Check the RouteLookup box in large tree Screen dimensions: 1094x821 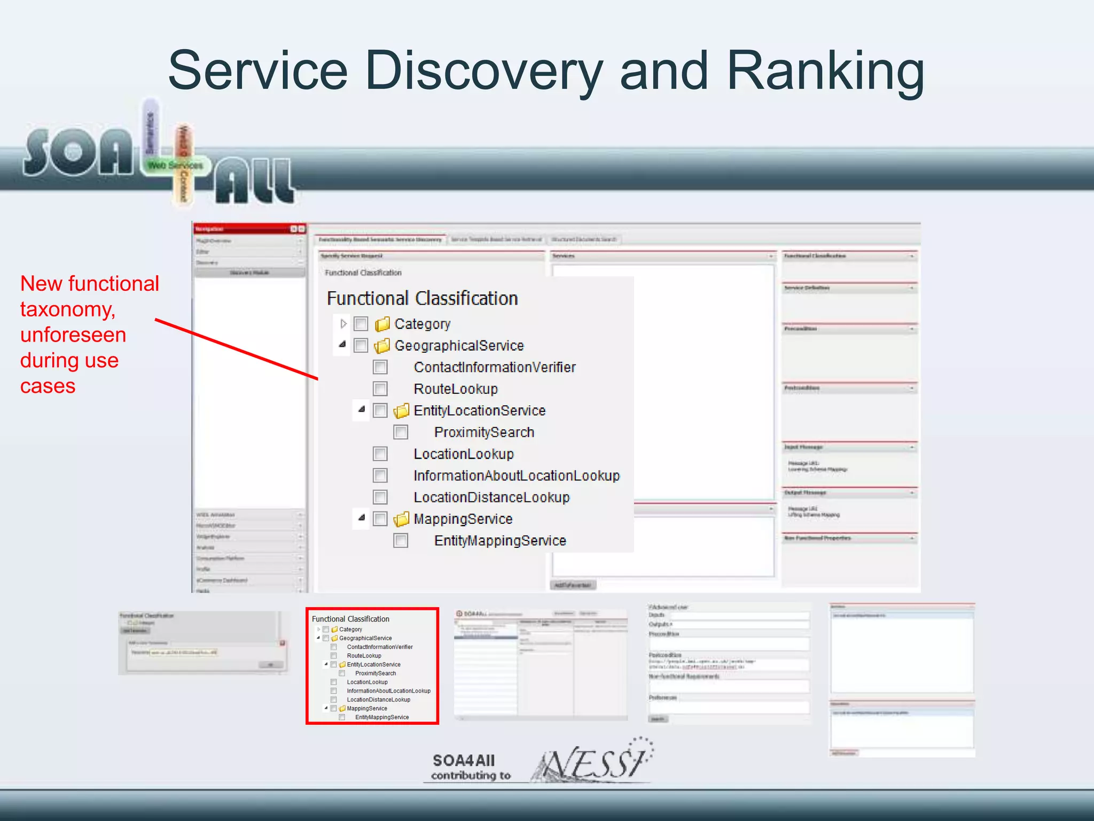380,389
